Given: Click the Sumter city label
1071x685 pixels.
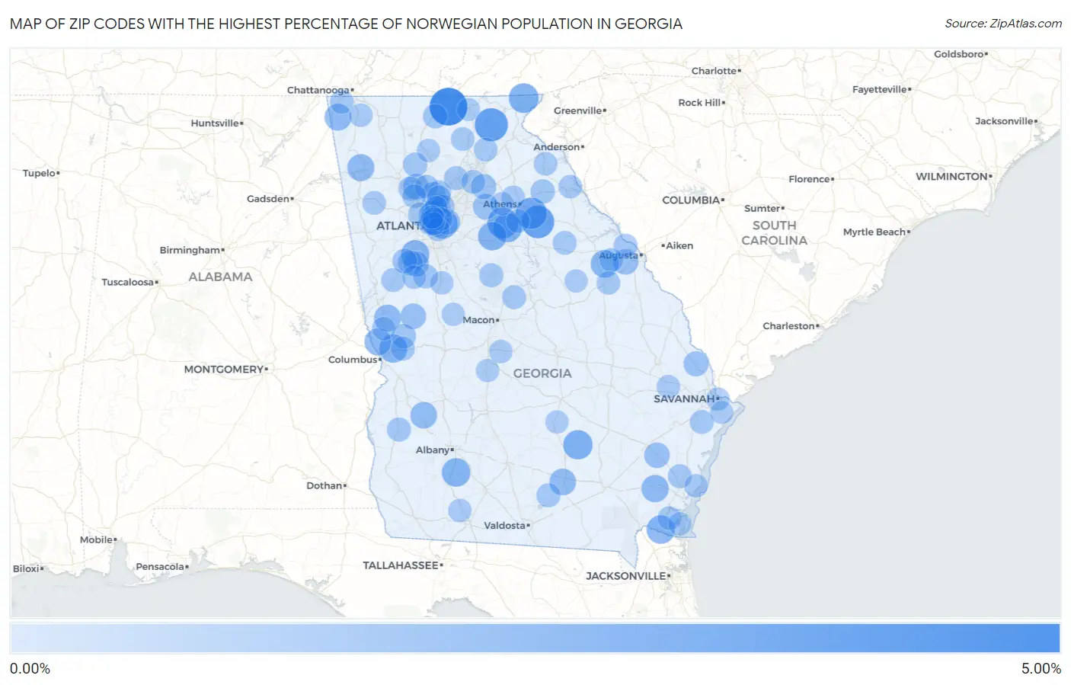Looking at the screenshot, I should pos(762,208).
